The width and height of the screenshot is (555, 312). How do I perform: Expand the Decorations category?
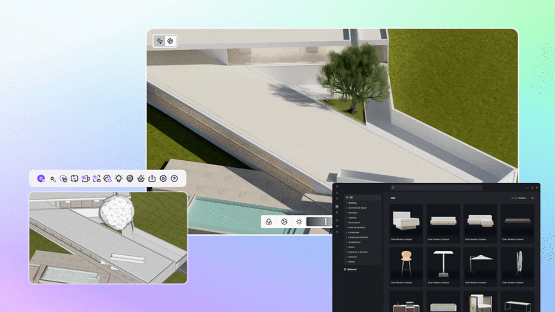(353, 222)
